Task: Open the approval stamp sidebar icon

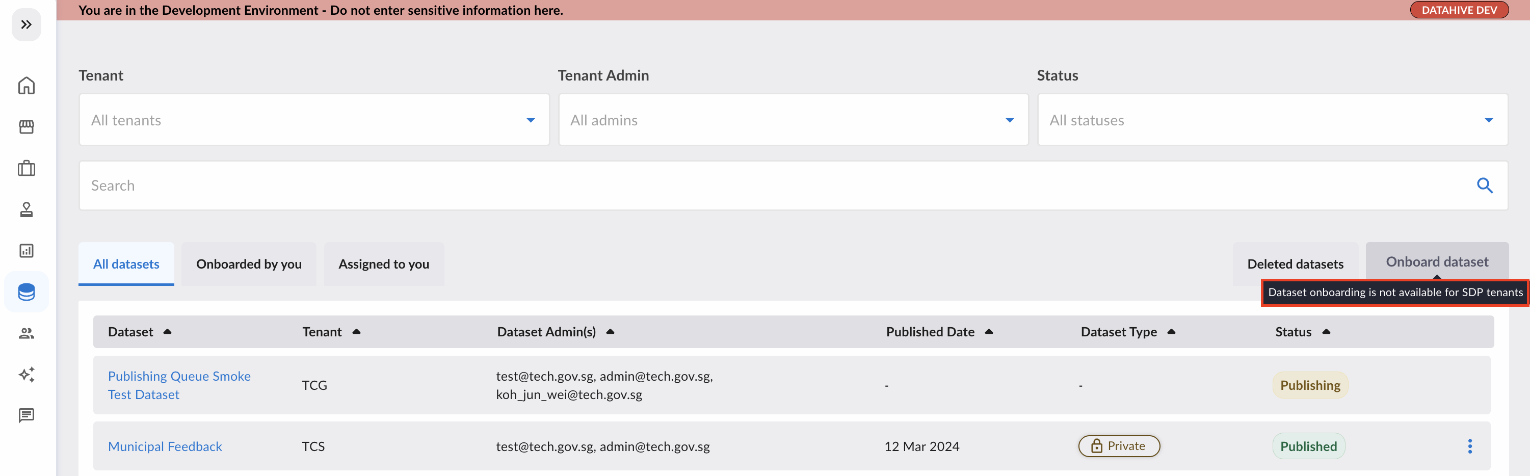Action: click(x=26, y=210)
